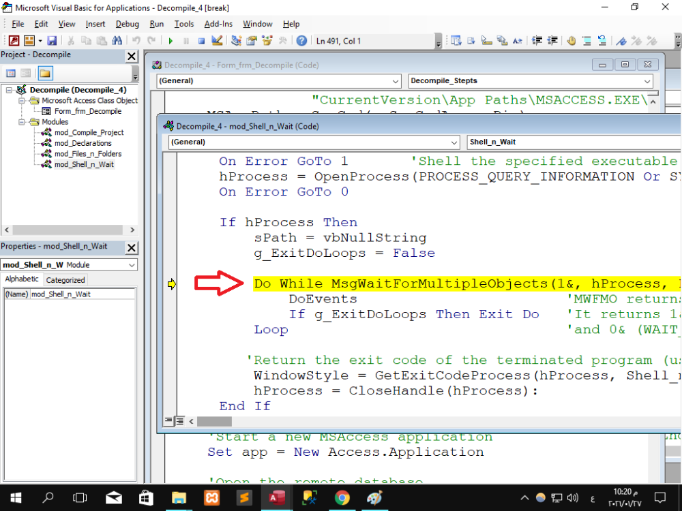Open the Windows Start menu

point(16,497)
